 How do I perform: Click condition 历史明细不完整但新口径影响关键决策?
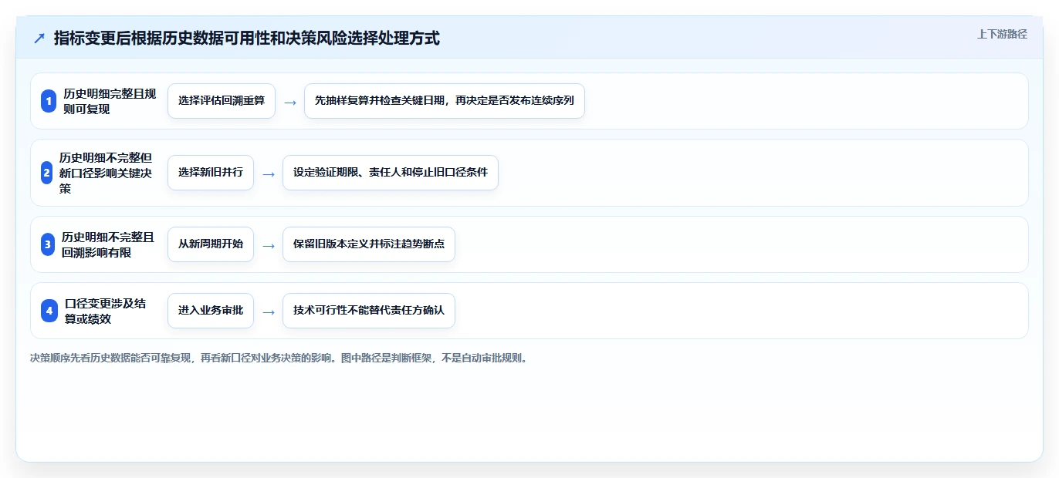(106, 173)
